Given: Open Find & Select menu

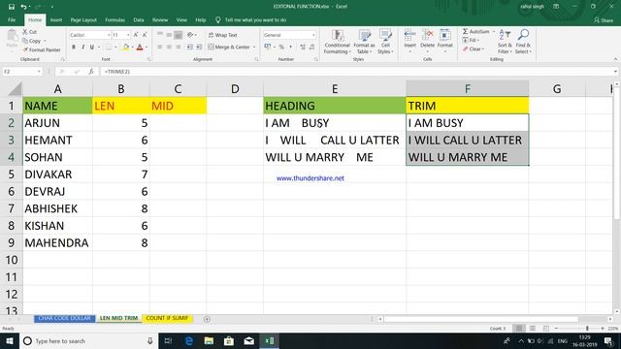Looking at the screenshot, I should pyautogui.click(x=523, y=42).
